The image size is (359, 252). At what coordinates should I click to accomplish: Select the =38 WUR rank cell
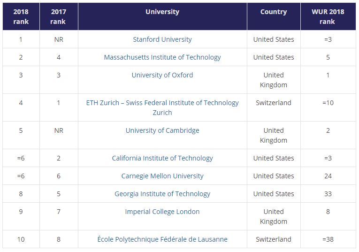tap(328, 239)
